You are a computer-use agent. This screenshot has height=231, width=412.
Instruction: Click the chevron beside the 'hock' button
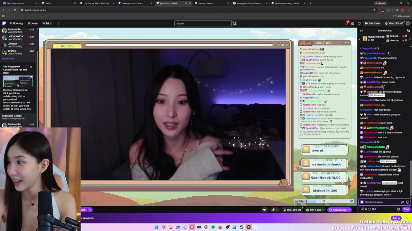click(90, 210)
